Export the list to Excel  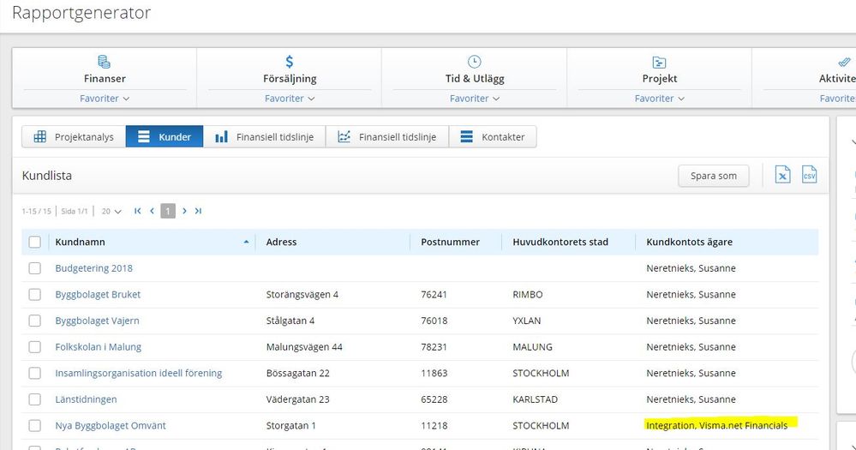[782, 175]
